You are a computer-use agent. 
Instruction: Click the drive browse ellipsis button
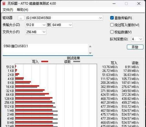click(21, 18)
